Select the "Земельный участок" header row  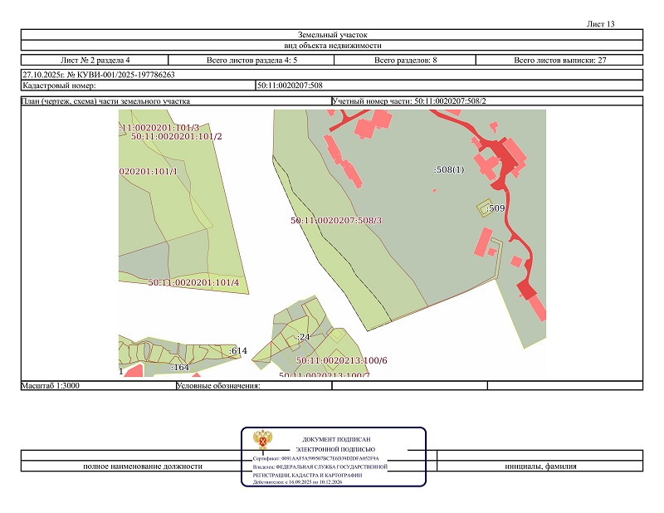[x=332, y=35]
